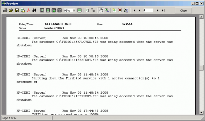Click the vertical scrollbar thumb

click(x=201, y=68)
